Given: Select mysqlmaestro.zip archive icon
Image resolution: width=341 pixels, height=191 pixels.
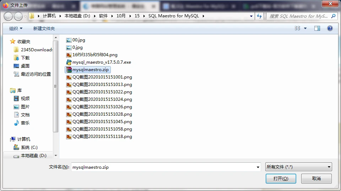Looking at the screenshot, I should 69,70.
